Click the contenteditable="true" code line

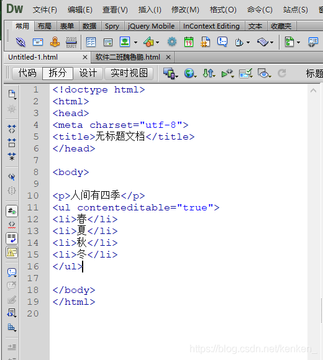pos(136,207)
